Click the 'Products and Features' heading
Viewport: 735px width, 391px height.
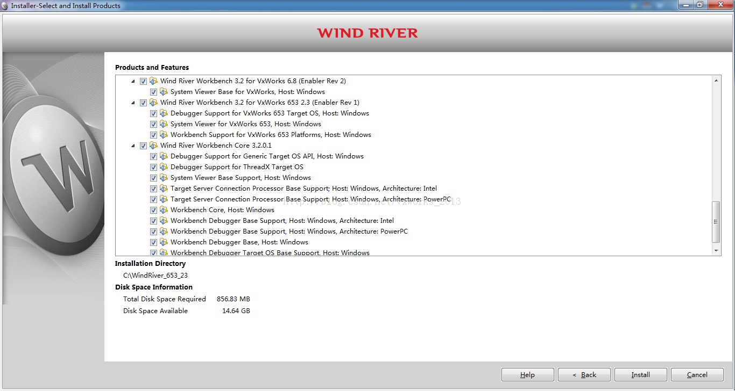(152, 68)
